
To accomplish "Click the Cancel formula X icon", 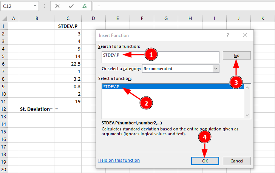I will coord(57,6).
